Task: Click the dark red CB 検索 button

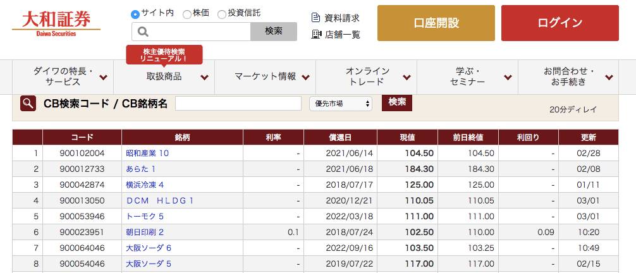Action: [396, 102]
